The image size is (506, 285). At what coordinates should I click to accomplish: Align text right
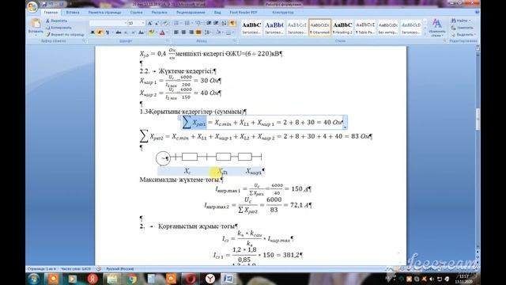point(191,32)
